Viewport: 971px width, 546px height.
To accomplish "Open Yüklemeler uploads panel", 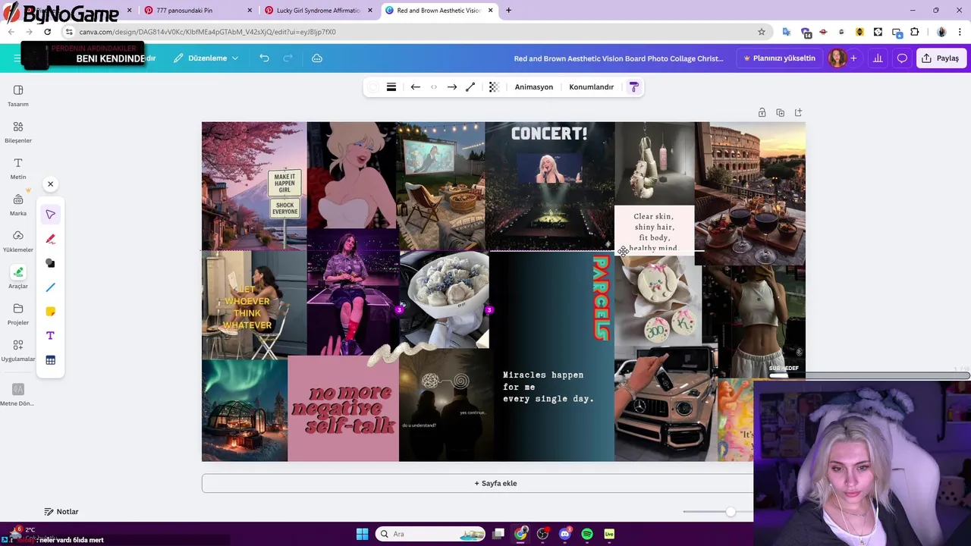I will [x=18, y=241].
